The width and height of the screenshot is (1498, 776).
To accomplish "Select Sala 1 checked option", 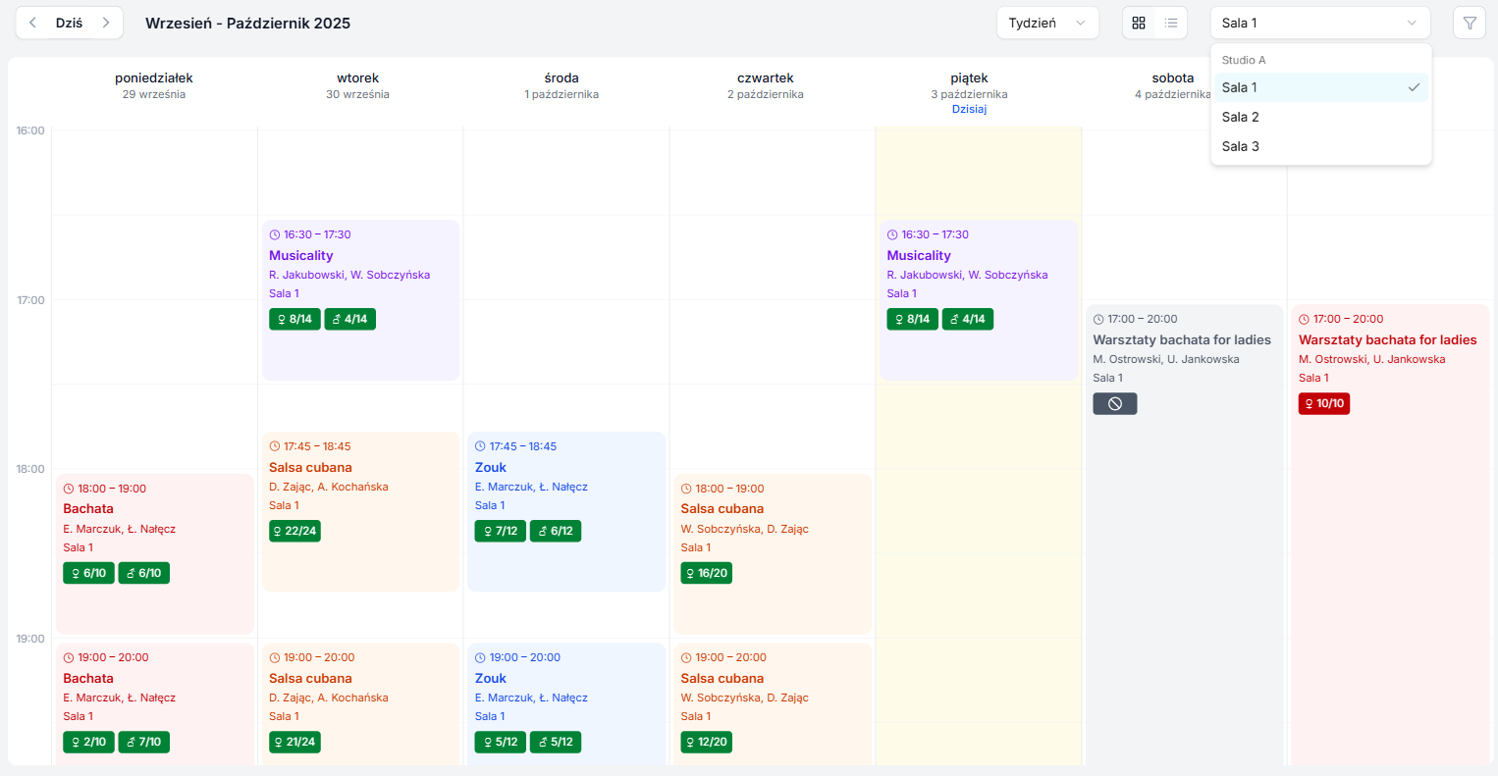I will point(1320,87).
